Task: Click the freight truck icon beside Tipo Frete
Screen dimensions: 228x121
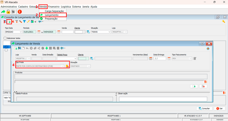Action: point(67,66)
